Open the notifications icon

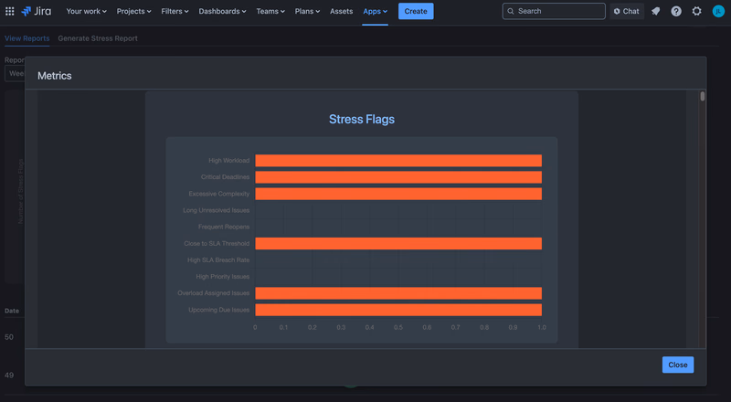pyautogui.click(x=655, y=11)
